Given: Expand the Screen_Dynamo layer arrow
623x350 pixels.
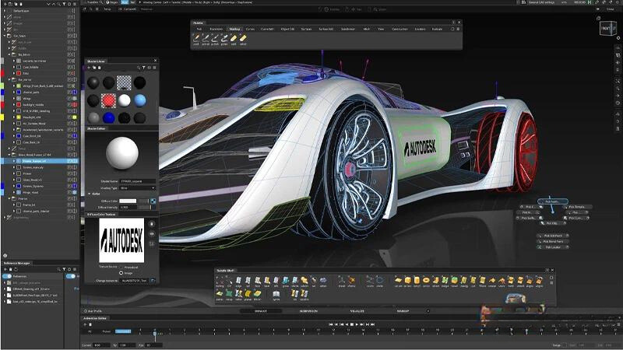Looking at the screenshot, I should 14,186.
